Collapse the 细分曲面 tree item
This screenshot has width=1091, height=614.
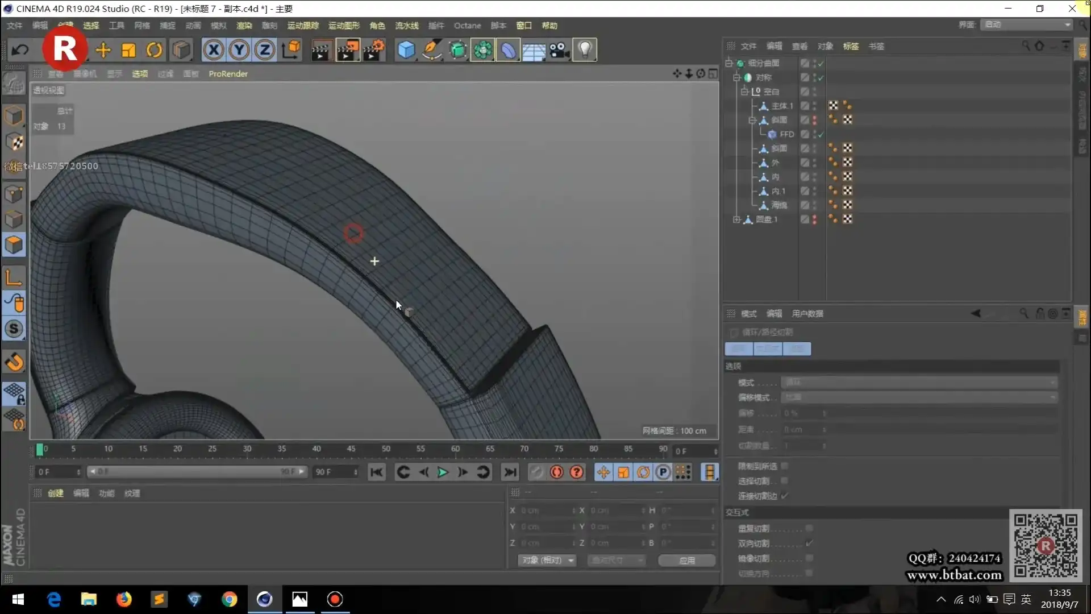point(729,63)
